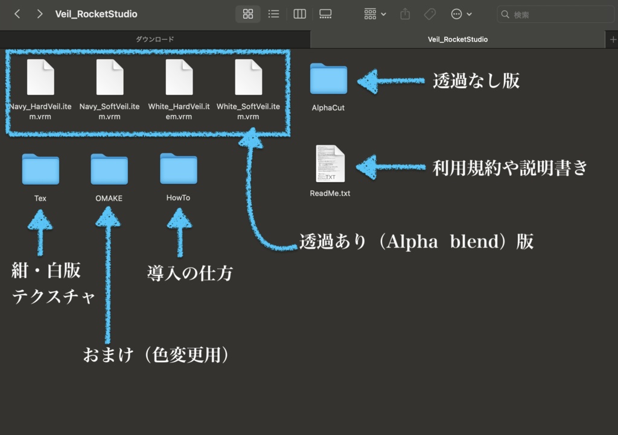Open the More actions ellipsis menu
This screenshot has height=435, width=618.
tap(457, 14)
